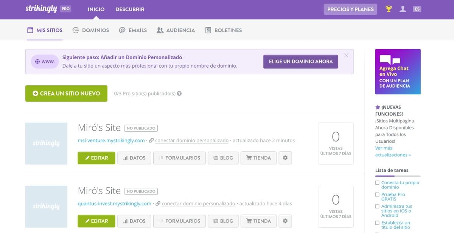Open Ver más actualizaciones link
Image resolution: width=454 pixels, height=233 pixels.
(393, 151)
